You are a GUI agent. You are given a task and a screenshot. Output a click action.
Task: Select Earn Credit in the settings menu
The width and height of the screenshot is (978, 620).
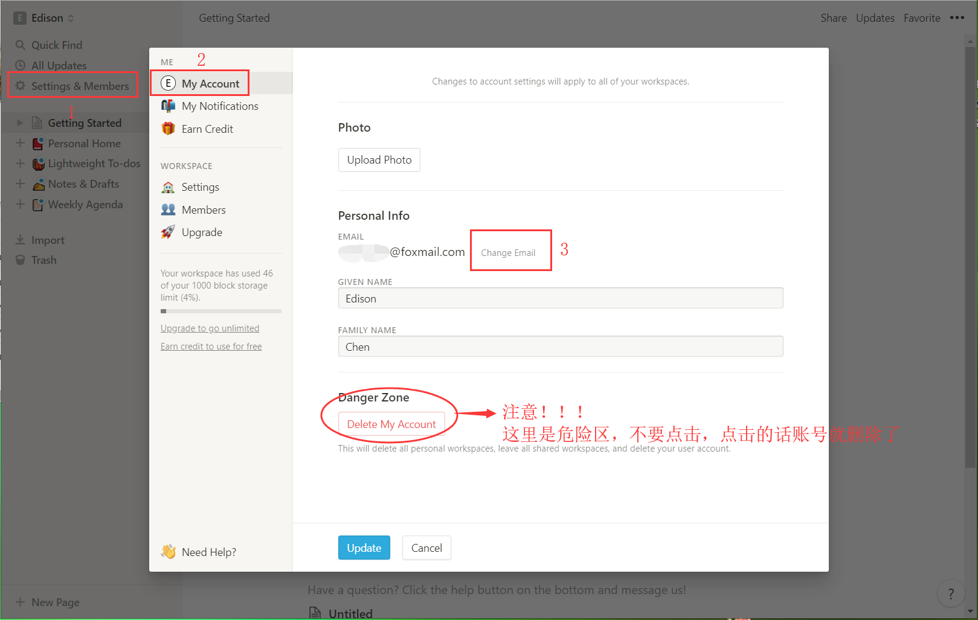point(207,129)
